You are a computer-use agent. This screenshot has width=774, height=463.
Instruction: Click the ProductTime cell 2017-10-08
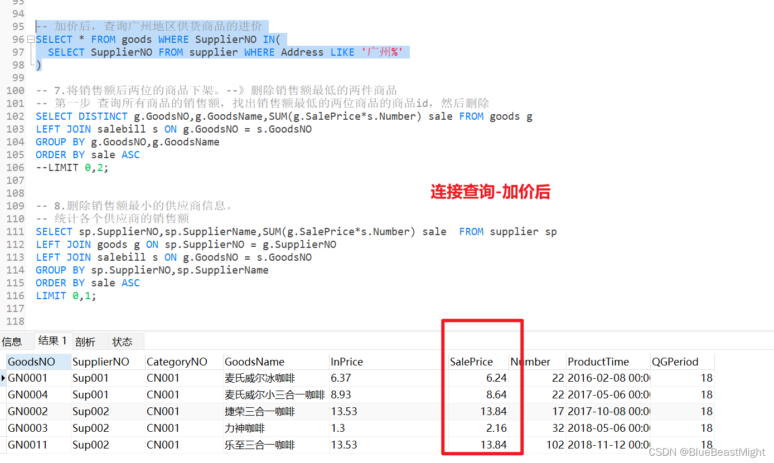[x=608, y=412]
